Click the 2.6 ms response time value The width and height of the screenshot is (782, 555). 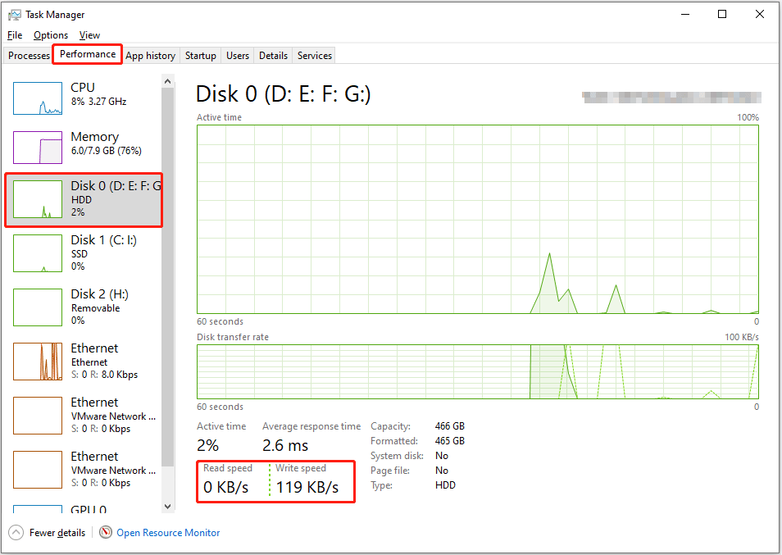[285, 445]
